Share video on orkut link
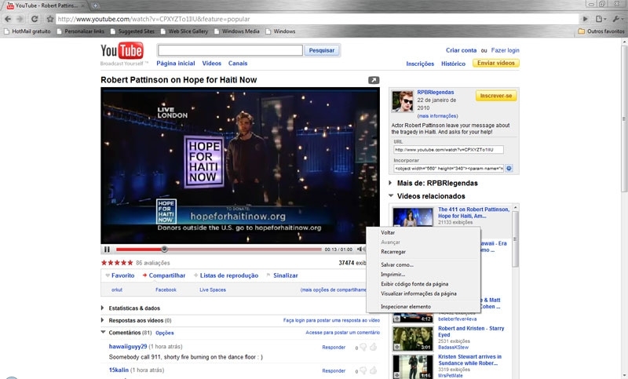Viewport: 628px width, 379px height. [117, 290]
